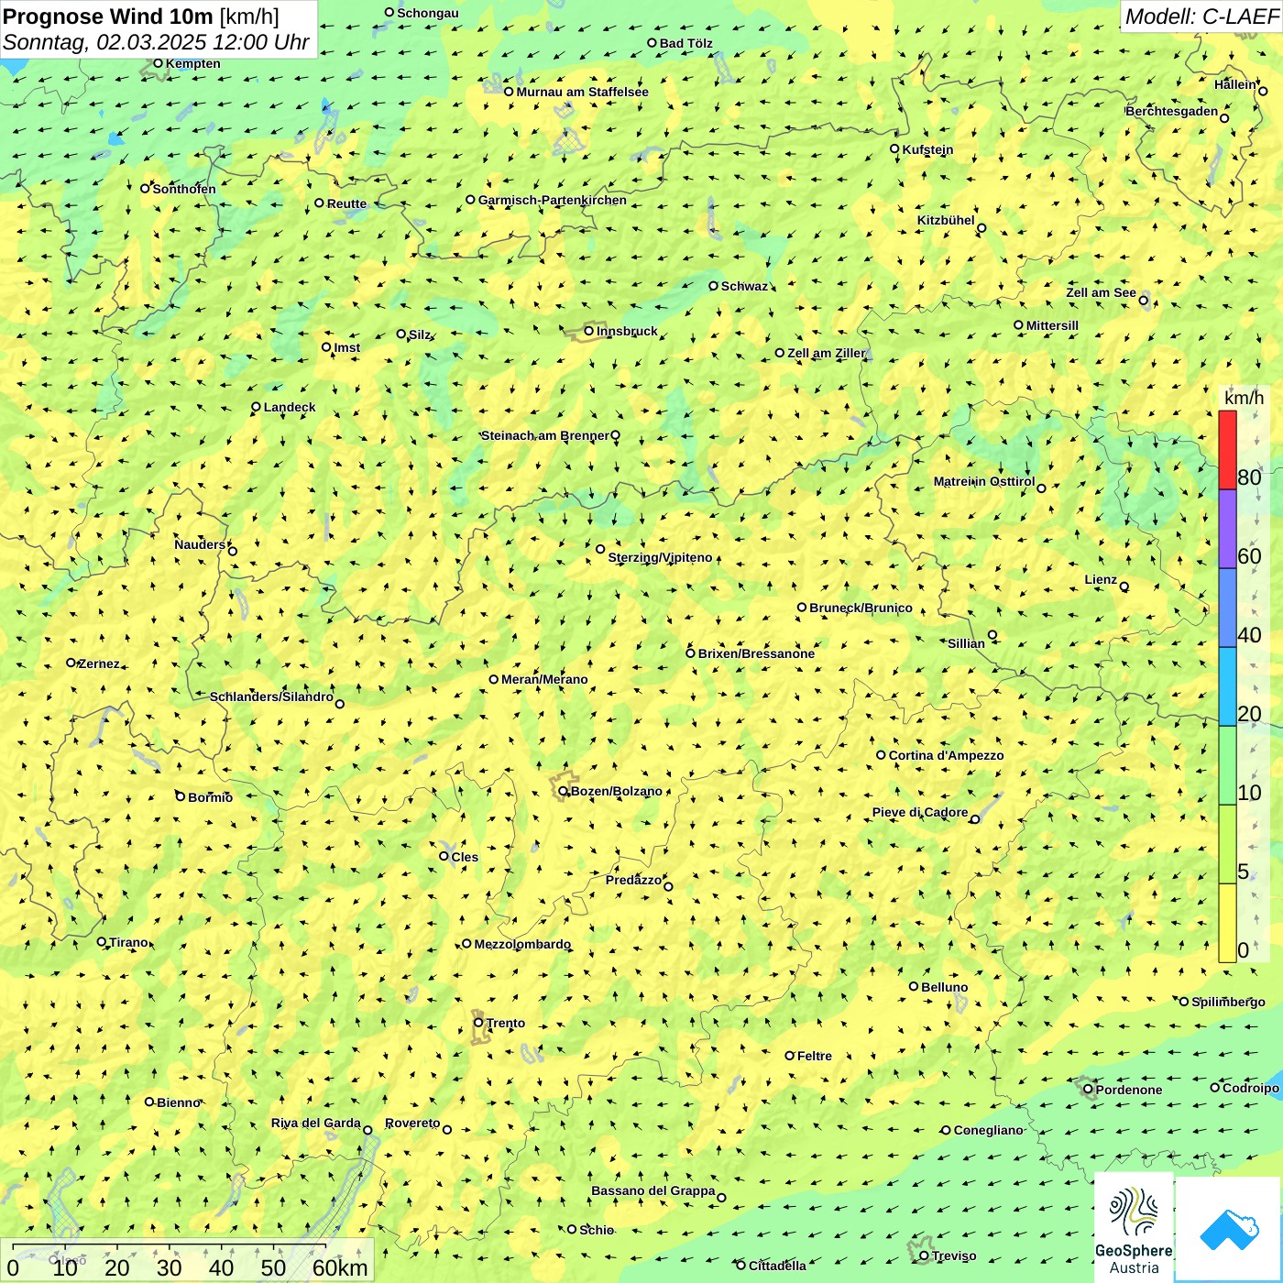1283x1283 pixels.
Task: Click the blue 40 km/h legend color
Action: point(1227,609)
